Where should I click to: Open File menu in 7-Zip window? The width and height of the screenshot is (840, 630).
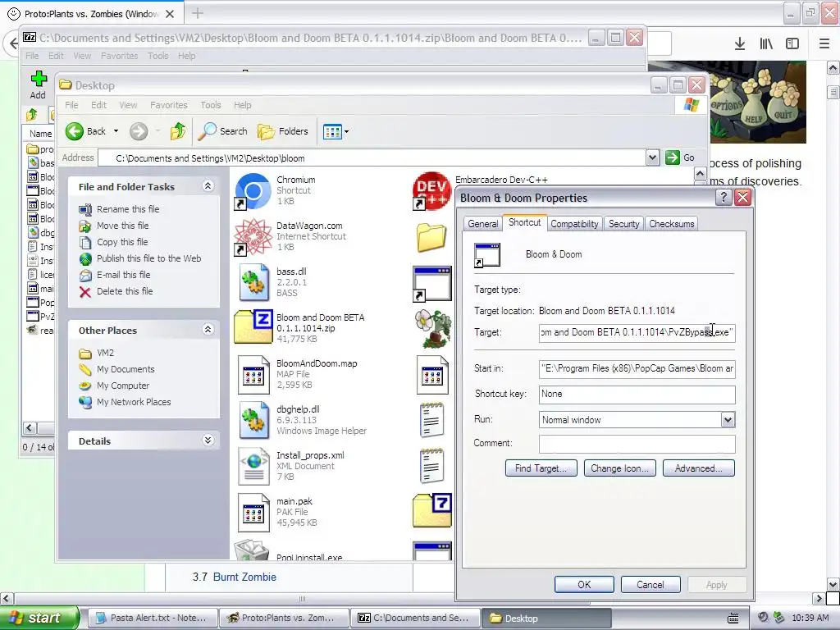(x=32, y=56)
